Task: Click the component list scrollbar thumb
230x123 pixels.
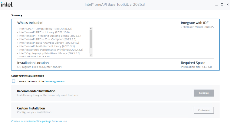Action: click(91, 39)
